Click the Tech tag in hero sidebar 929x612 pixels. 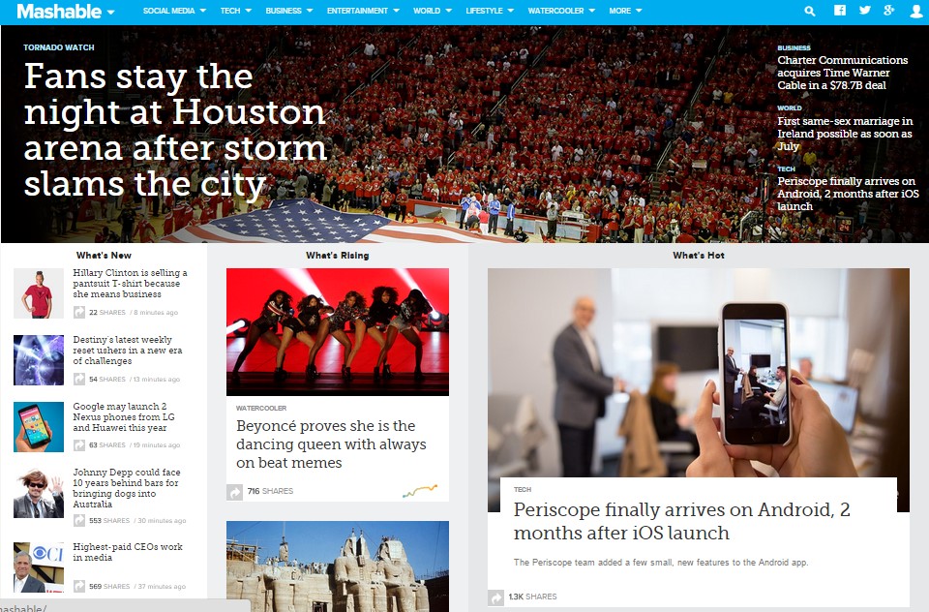tap(786, 169)
